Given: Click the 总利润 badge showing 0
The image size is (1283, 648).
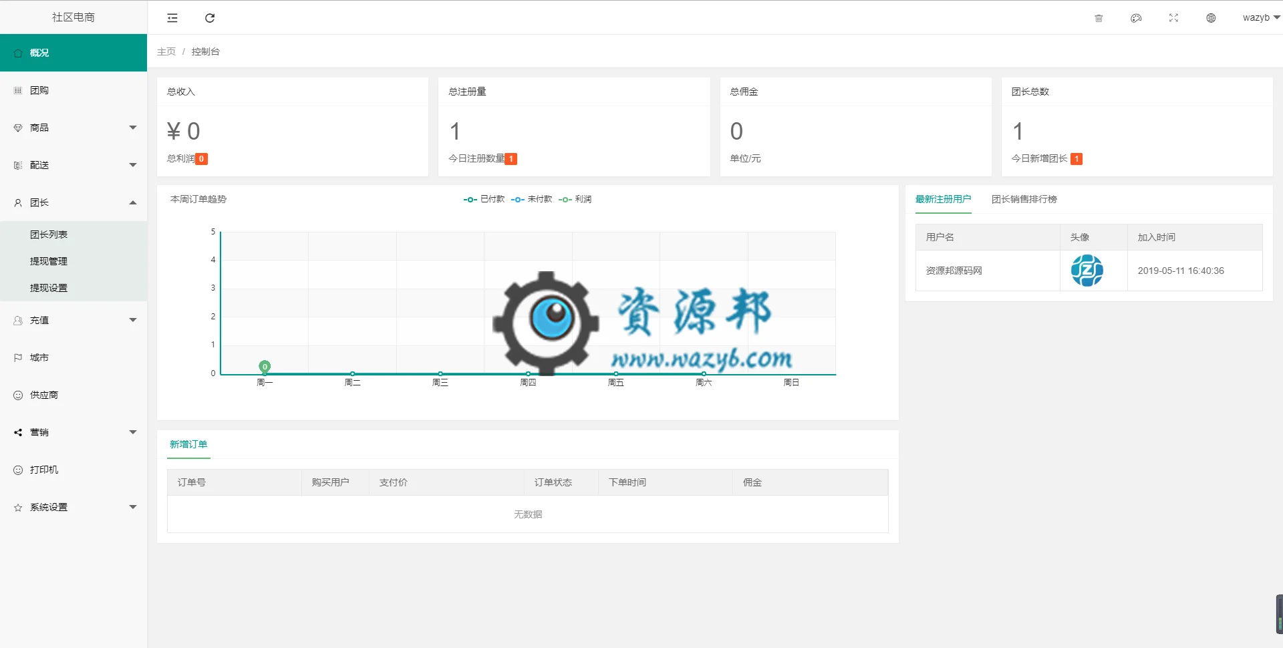Looking at the screenshot, I should (x=201, y=159).
